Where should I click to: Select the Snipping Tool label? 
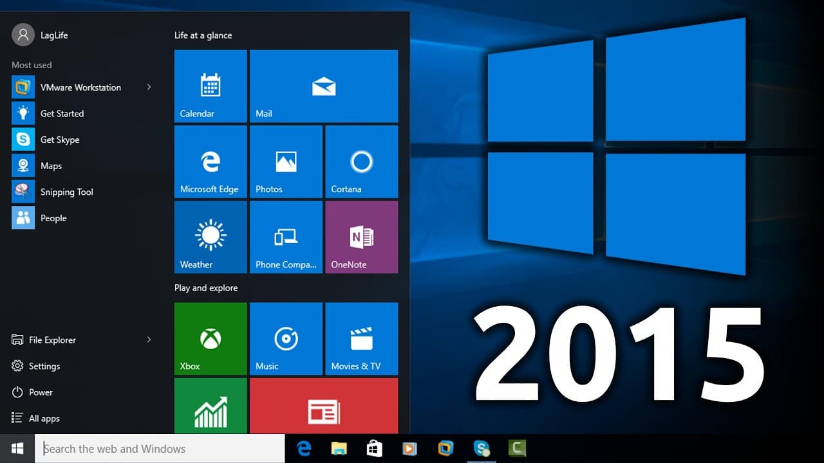[67, 192]
